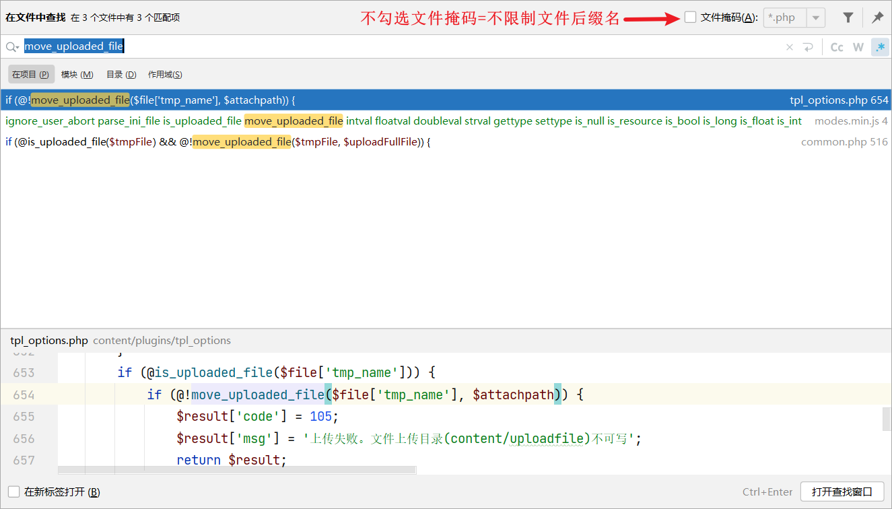Select the result row starting with ignore_user_abort
This screenshot has width=892, height=509.
tap(446, 121)
